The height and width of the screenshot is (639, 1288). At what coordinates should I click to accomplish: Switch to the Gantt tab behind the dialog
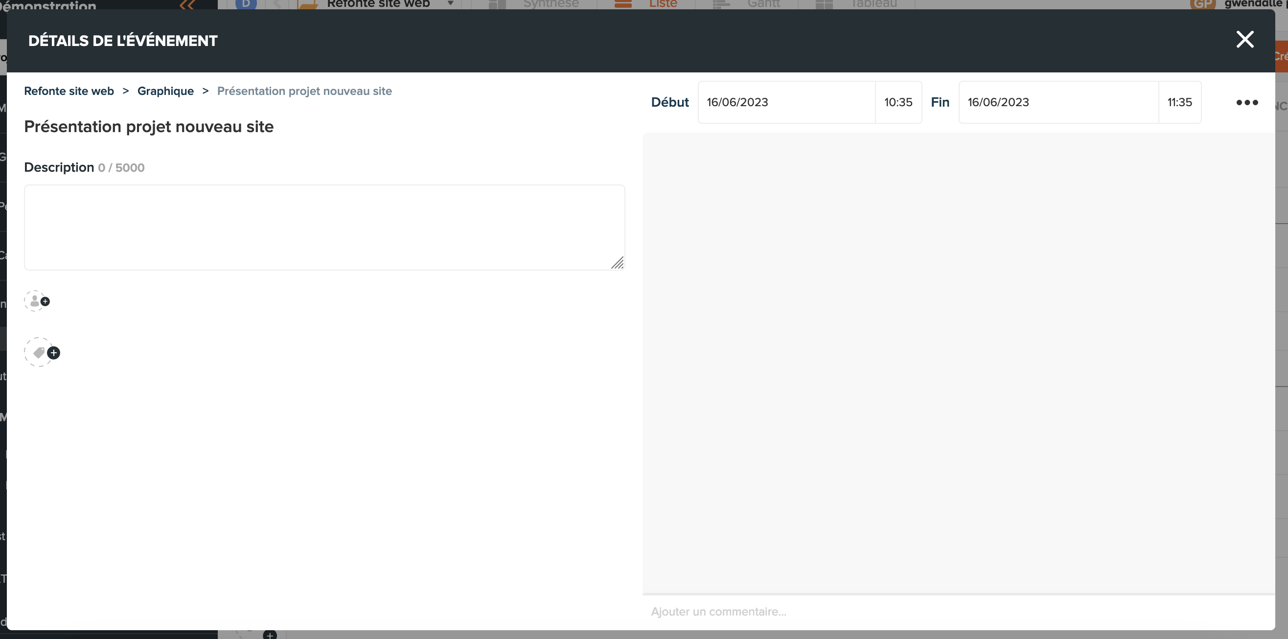(x=746, y=4)
